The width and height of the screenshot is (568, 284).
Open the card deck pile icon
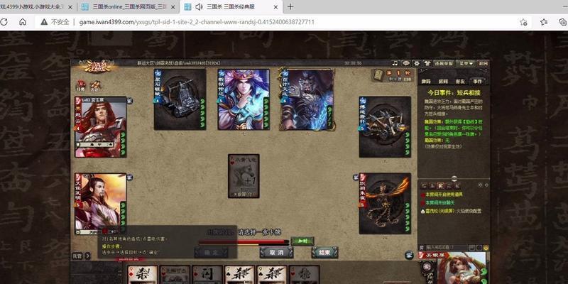coord(378,75)
